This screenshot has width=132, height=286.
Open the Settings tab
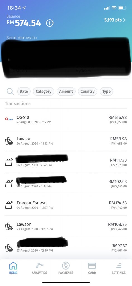(119, 268)
